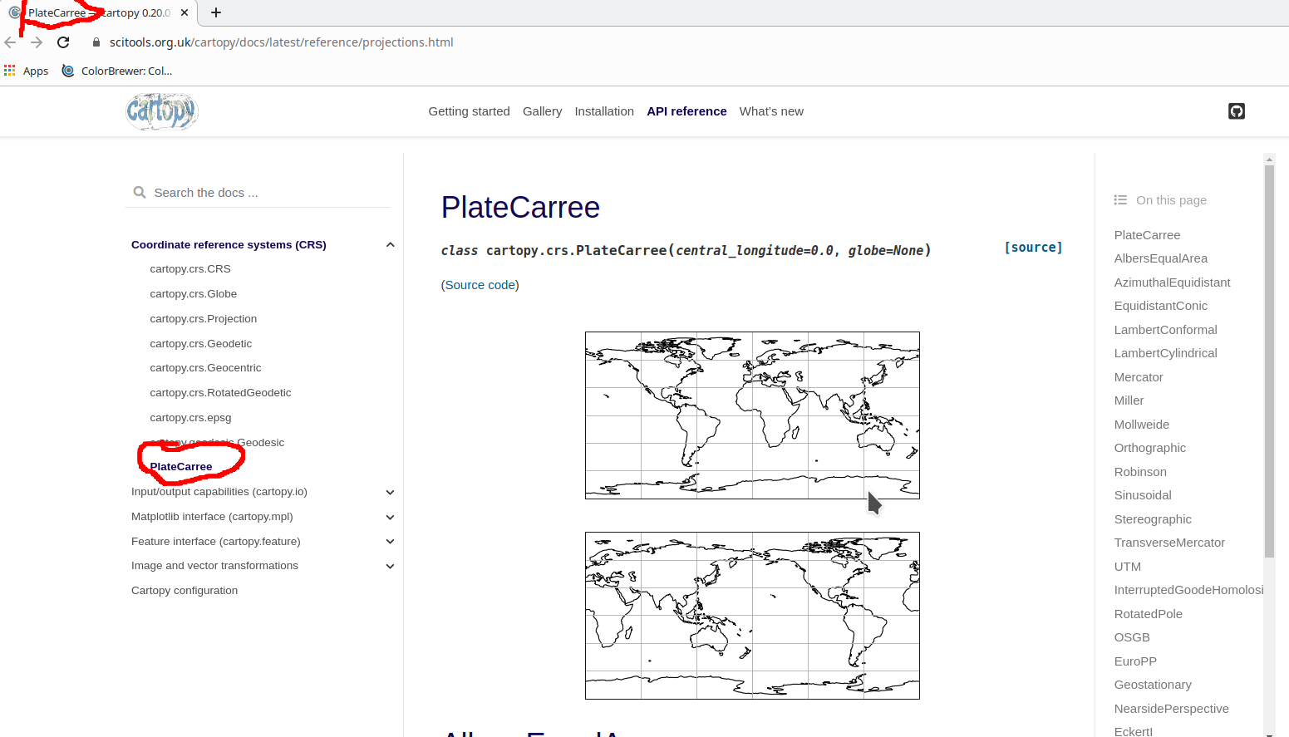Click the page vertical scrollbar thumb
Screen dimensions: 1289x737
pyautogui.click(x=1269, y=361)
